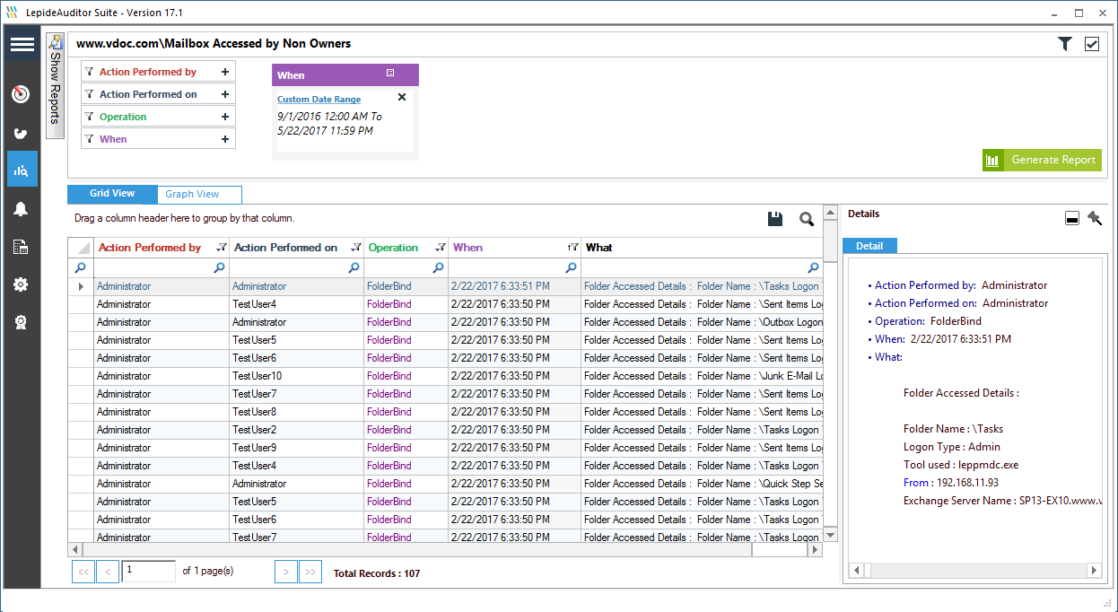Click grid horizontal scrollbar left arrow
Image resolution: width=1118 pixels, height=612 pixels.
pyautogui.click(x=75, y=549)
